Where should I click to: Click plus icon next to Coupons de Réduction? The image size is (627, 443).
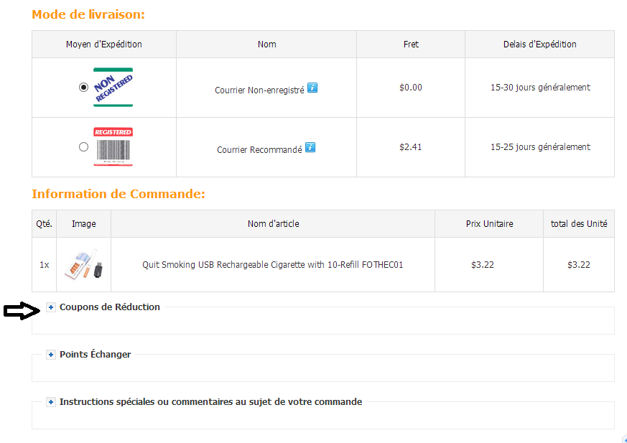(x=51, y=307)
